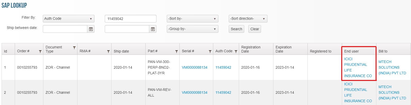Click the Part # column filter icon
The image size is (411, 105).
click(177, 51)
